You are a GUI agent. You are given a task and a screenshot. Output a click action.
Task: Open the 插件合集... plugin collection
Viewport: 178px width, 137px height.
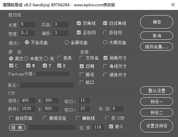click(x=157, y=47)
